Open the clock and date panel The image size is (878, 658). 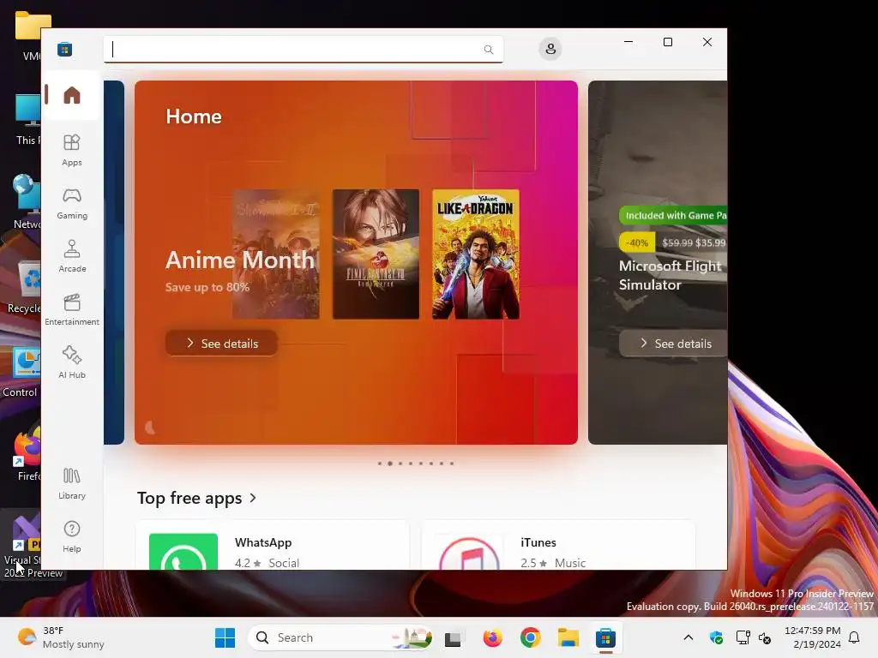813,637
